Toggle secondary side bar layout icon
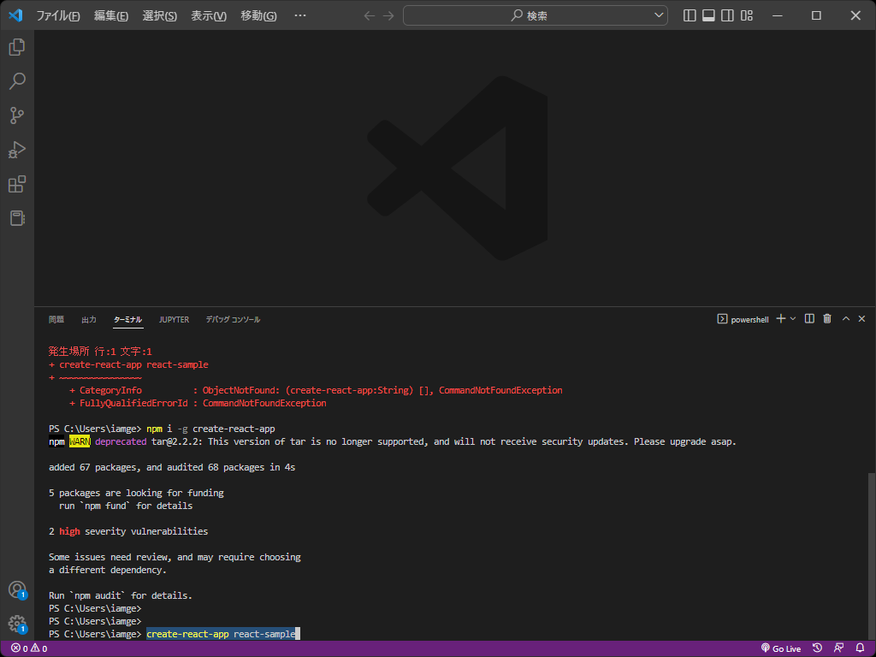The height and width of the screenshot is (657, 876). 727,15
